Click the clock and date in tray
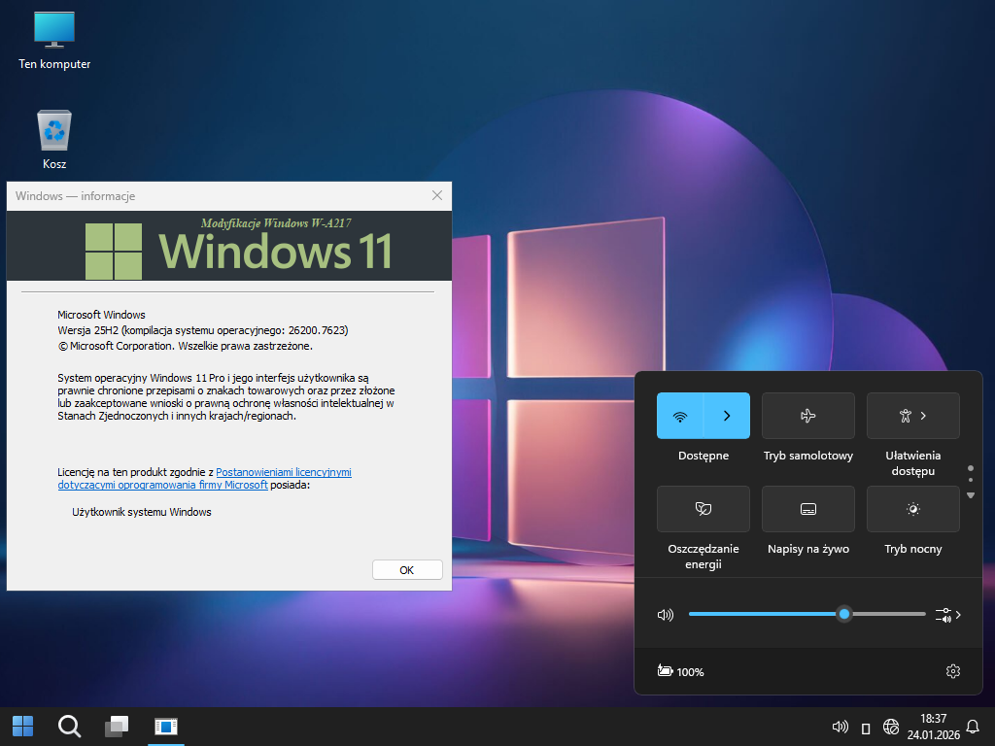This screenshot has height=746, width=995. pyautogui.click(x=933, y=727)
